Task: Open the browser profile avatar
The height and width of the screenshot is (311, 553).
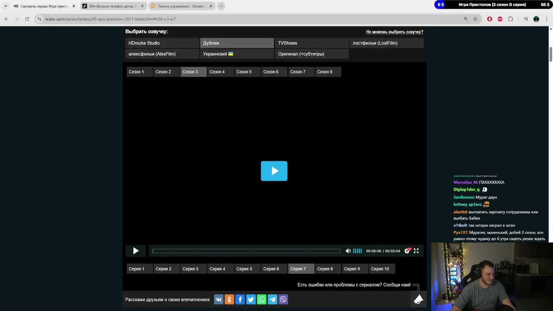Action: coord(536,19)
